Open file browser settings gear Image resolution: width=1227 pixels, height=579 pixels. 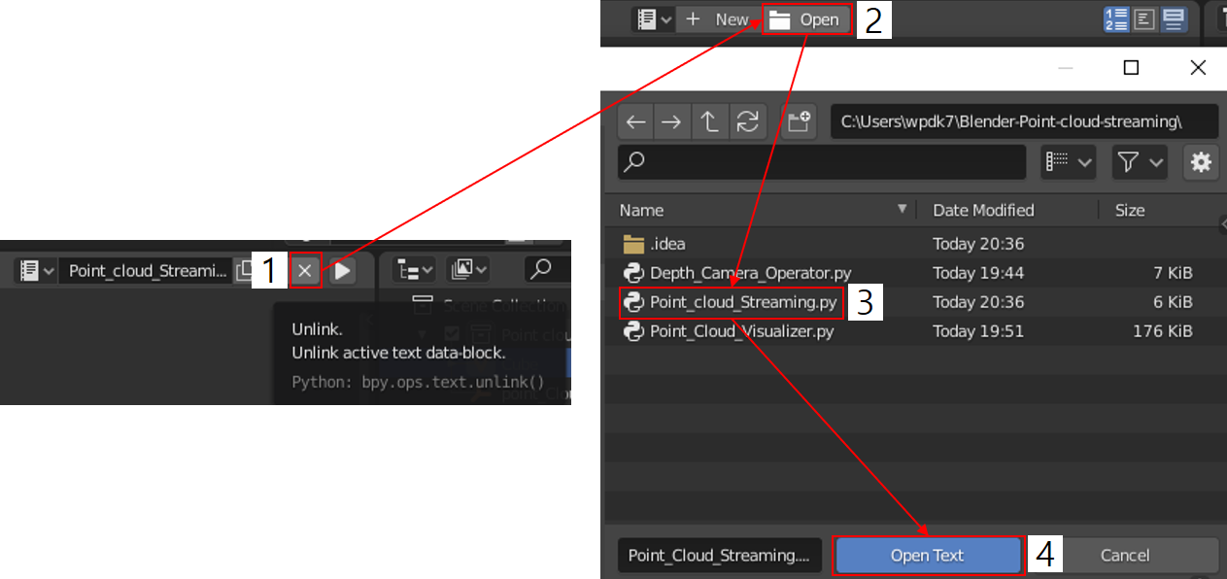coord(1202,162)
